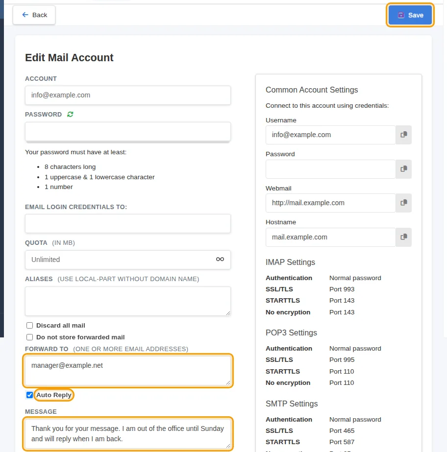Viewport: 447px width, 452px height.
Task: Click the Webmail http://mail.example.com field
Action: (330, 203)
